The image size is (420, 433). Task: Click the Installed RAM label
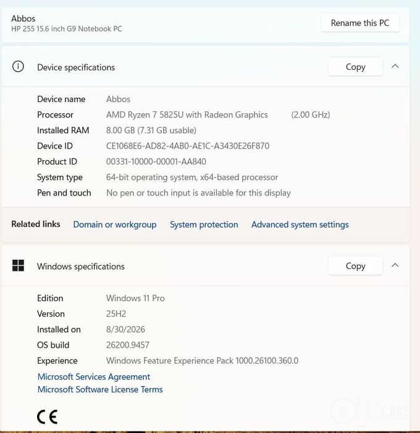point(63,131)
